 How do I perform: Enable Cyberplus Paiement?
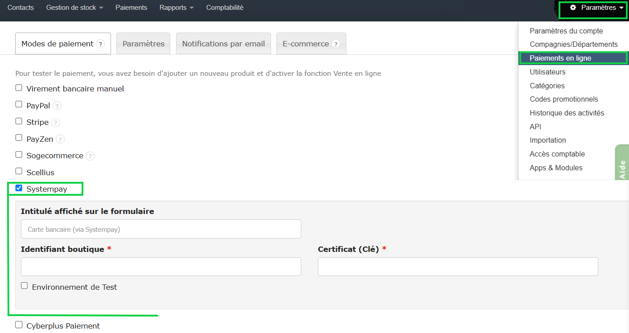[x=19, y=325]
